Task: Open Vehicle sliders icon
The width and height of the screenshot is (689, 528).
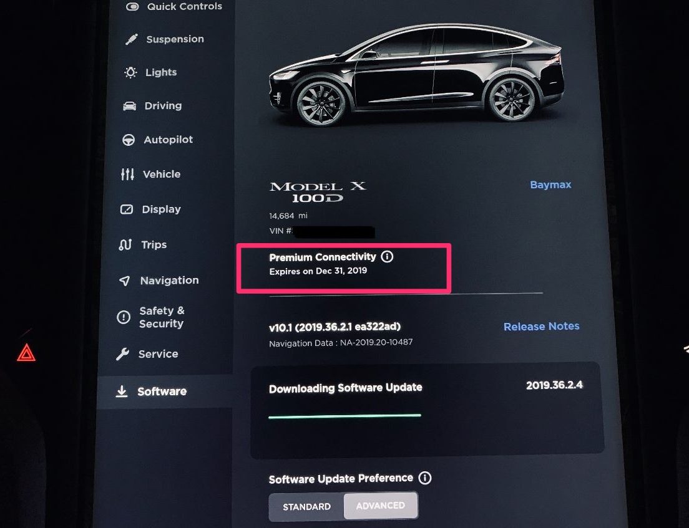Action: point(127,175)
